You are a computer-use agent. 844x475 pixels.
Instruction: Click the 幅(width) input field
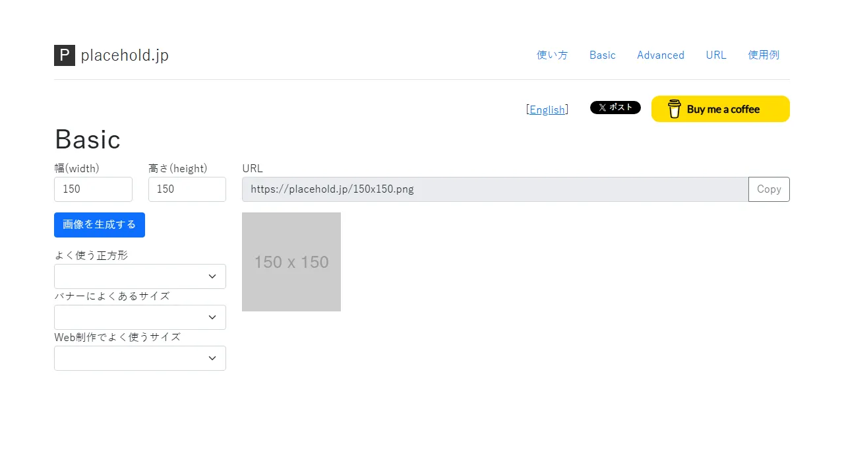[x=92, y=189]
